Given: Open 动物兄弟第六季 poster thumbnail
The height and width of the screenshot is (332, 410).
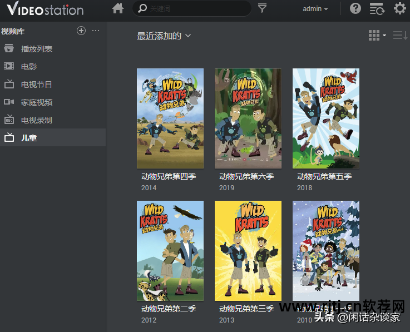Looking at the screenshot, I should (248, 118).
